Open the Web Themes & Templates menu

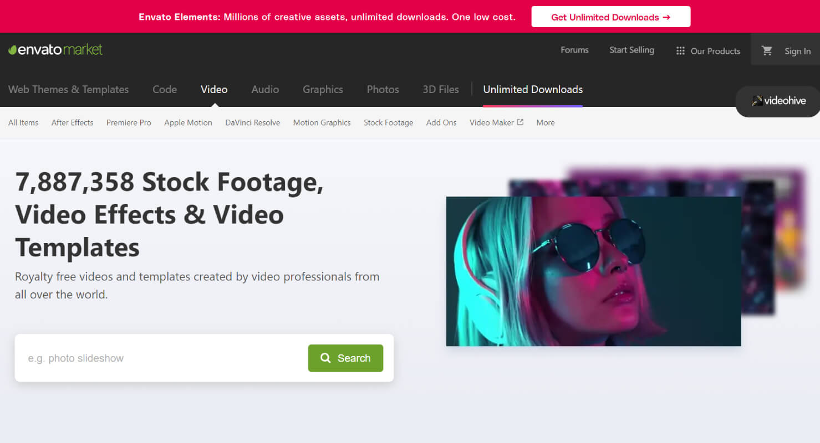pos(68,89)
